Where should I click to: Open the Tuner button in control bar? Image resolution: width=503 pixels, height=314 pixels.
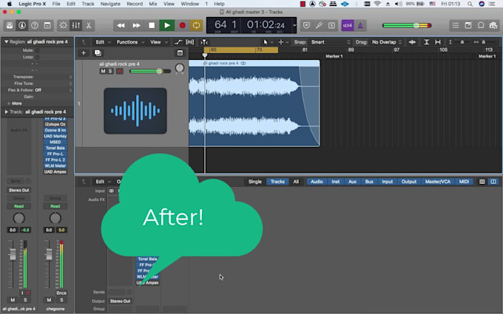[x=319, y=25]
